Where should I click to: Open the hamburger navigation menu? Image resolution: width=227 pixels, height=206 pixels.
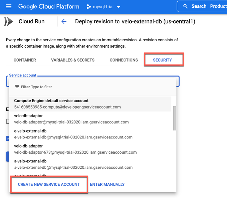[8, 7]
